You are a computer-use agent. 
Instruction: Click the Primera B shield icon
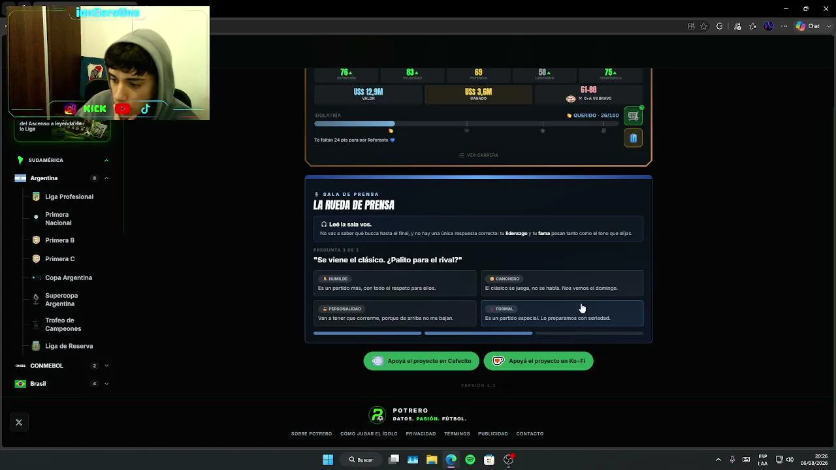click(36, 240)
